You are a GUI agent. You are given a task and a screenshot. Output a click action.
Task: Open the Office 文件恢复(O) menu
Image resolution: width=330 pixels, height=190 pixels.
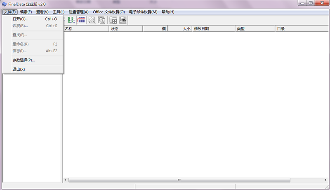click(109, 12)
